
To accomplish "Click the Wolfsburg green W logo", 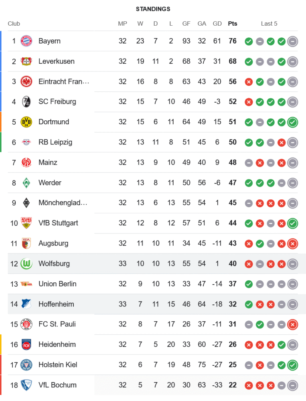I will point(26,263).
